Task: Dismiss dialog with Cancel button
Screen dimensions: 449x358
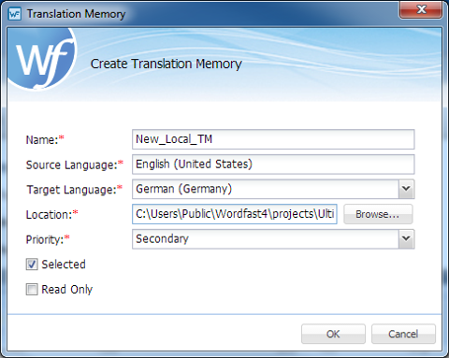Action: point(403,334)
